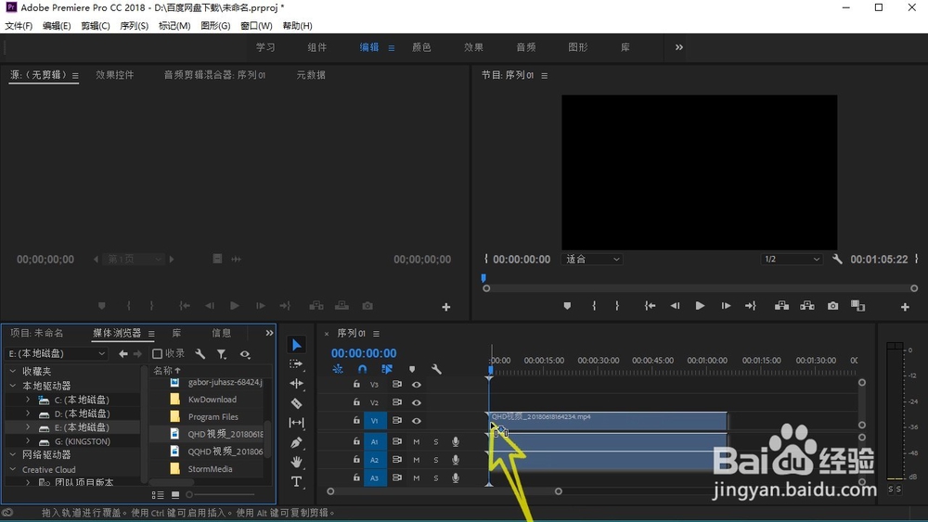
Task: Collapse the Local Drives tree node
Action: point(13,386)
